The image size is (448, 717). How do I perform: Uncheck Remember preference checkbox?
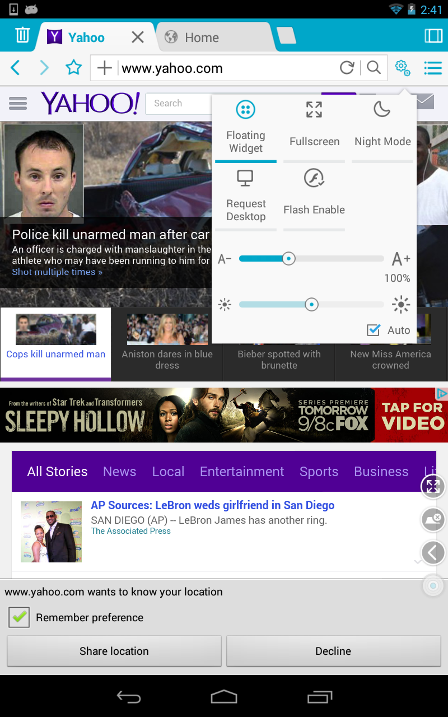point(19,617)
